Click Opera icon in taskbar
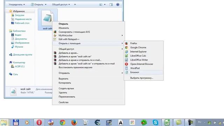The height and width of the screenshot is (126, 224). coord(39,122)
